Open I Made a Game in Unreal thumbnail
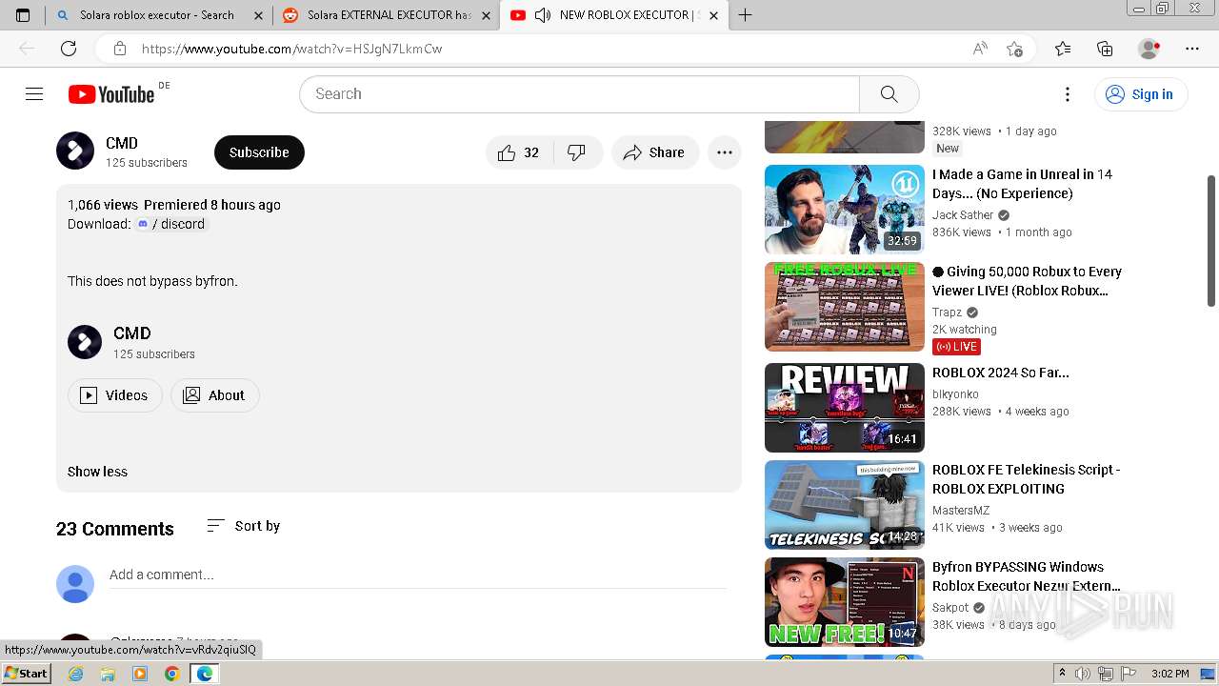The height and width of the screenshot is (686, 1219). 845,210
